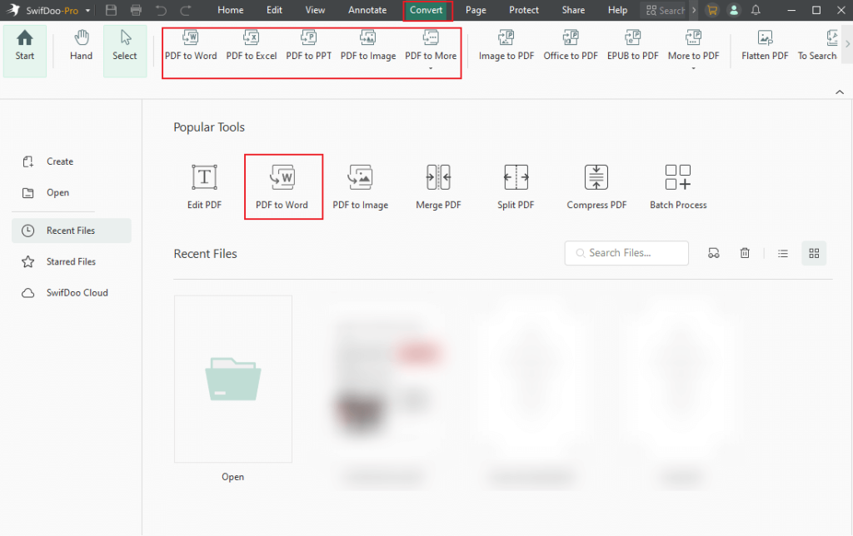Select the Merge PDF tool
Screen dimensions: 853x536
click(x=438, y=185)
